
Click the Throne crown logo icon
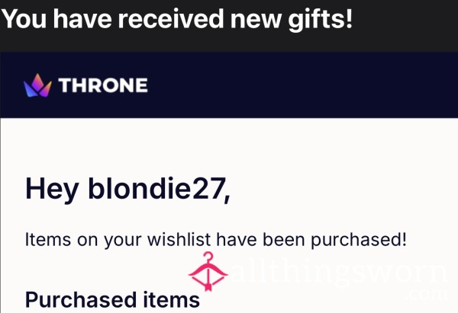pos(37,85)
